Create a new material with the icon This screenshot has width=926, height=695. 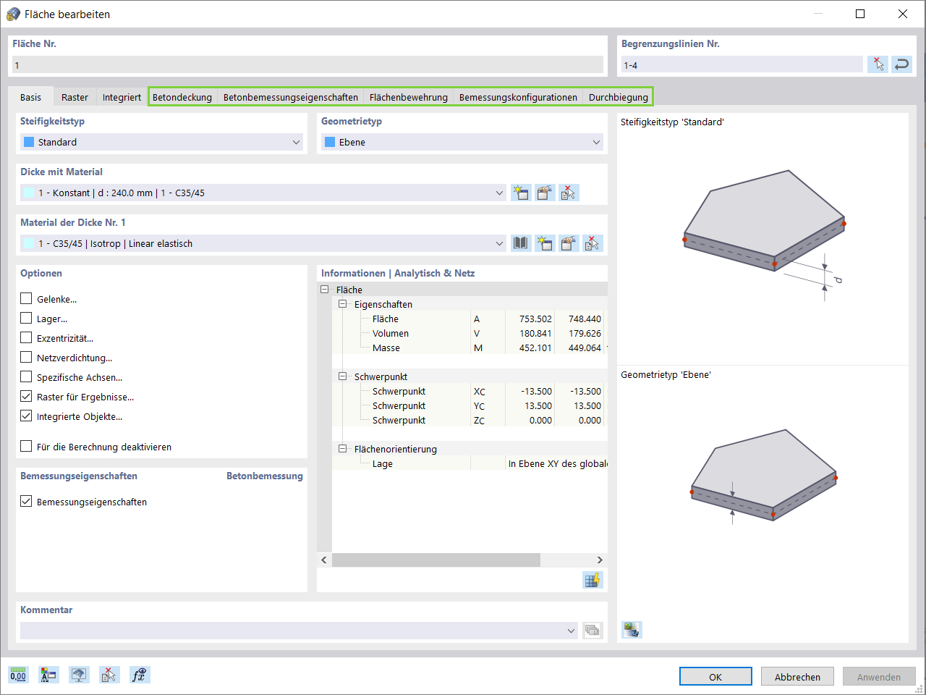(x=545, y=243)
